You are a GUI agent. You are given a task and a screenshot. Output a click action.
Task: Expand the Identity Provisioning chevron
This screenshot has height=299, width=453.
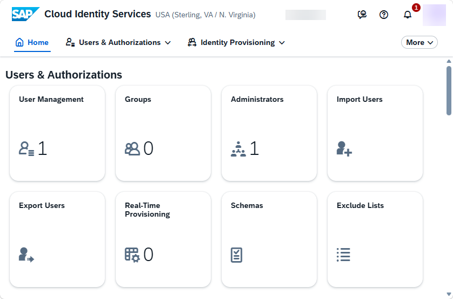[x=282, y=43]
